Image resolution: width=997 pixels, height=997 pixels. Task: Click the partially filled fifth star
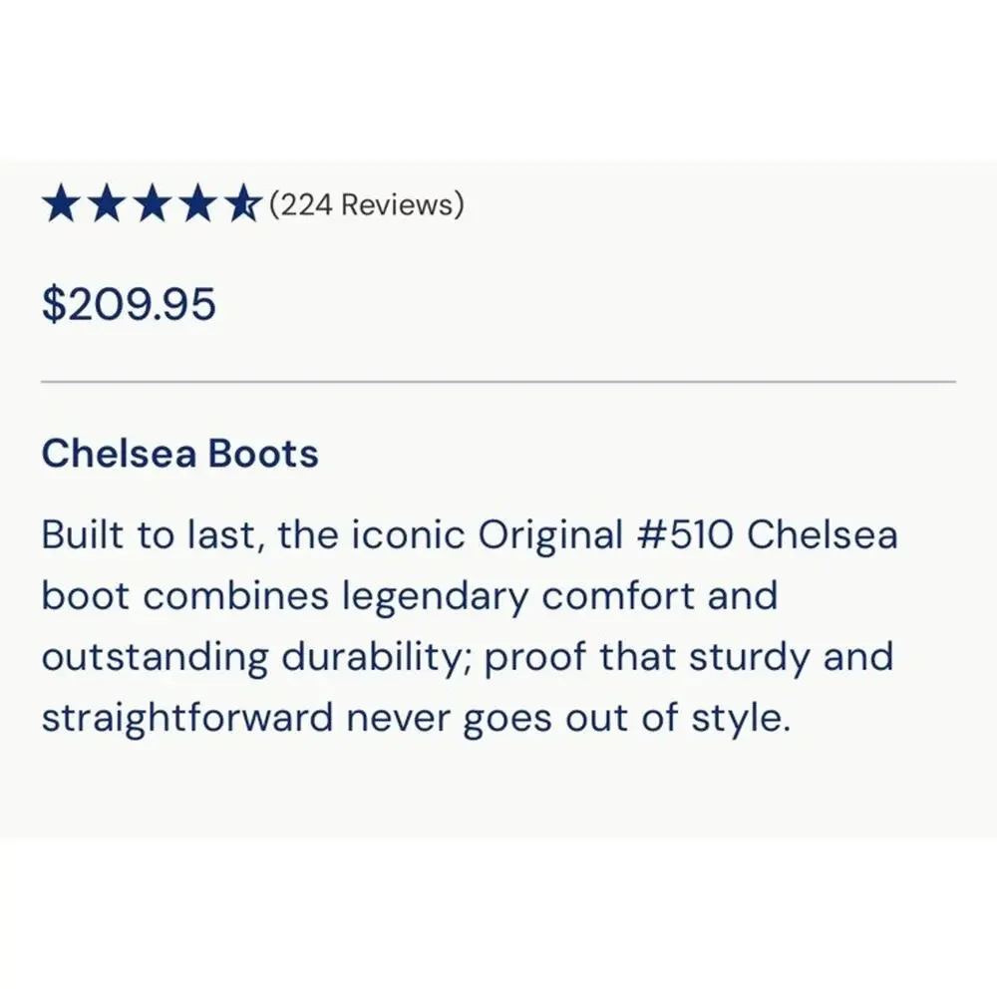point(243,202)
